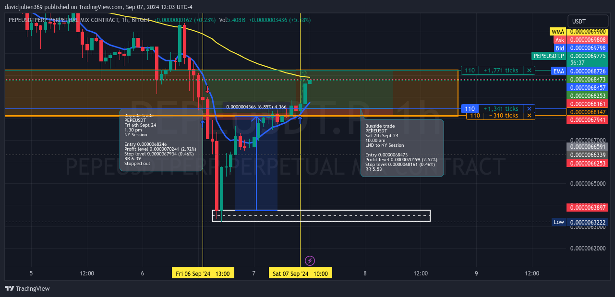615x297 pixels.
Task: Click the 0.0000068161 red price tag
Action: click(x=588, y=104)
